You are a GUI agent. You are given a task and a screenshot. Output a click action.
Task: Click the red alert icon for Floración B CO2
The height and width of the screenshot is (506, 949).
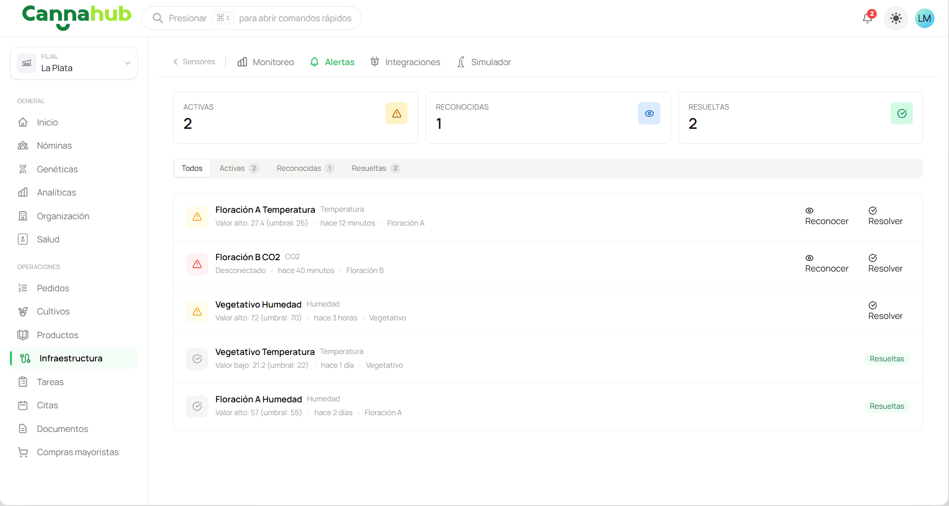click(197, 264)
